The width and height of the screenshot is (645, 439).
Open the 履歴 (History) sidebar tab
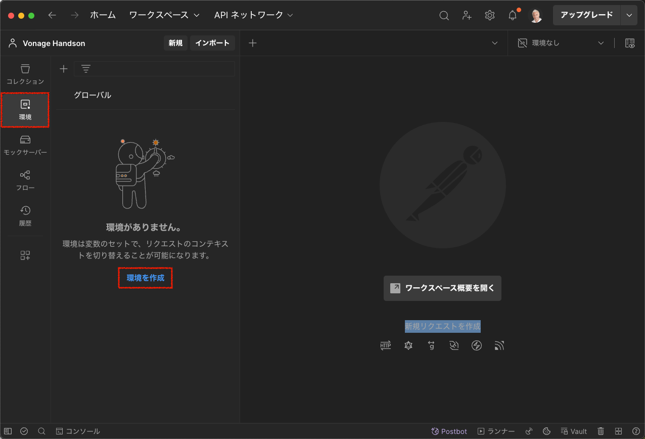(x=25, y=216)
